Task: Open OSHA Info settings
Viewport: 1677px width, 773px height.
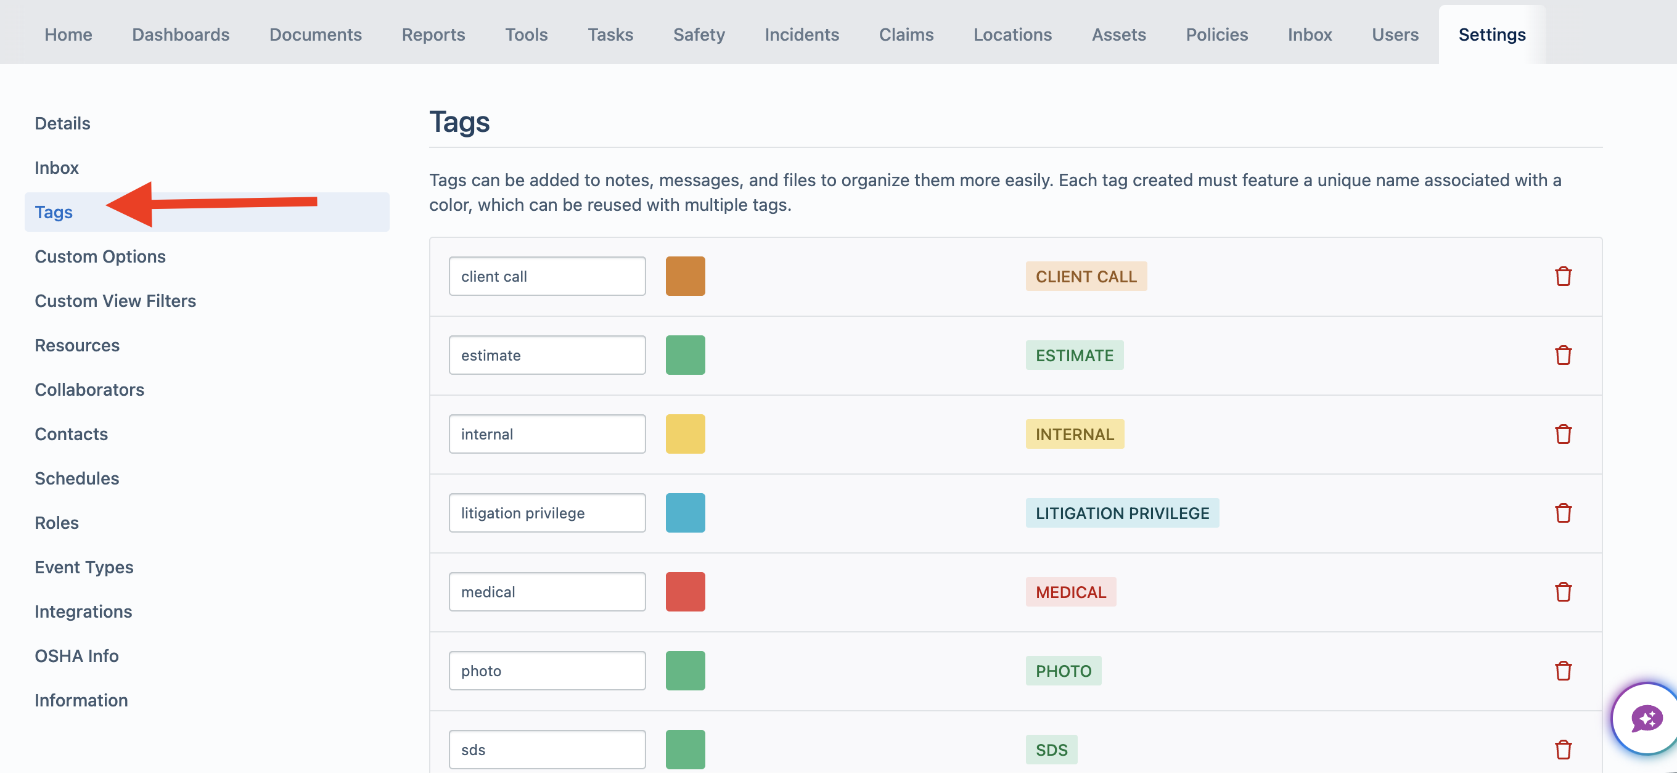Action: click(77, 656)
